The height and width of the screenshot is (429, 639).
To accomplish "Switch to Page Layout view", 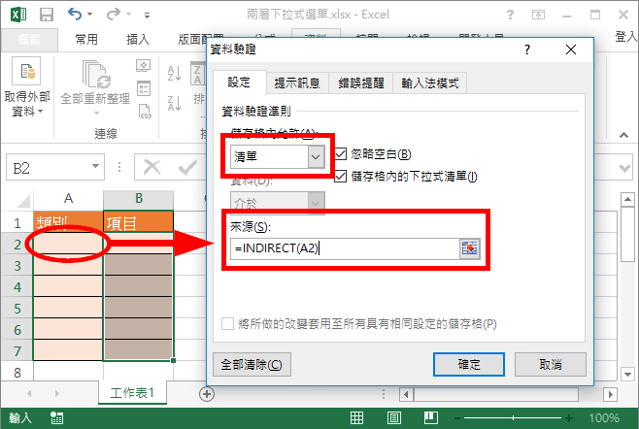I will [x=393, y=418].
